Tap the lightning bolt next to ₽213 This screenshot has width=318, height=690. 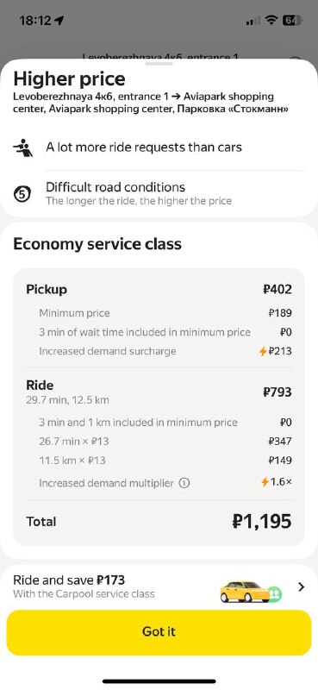pos(263,351)
